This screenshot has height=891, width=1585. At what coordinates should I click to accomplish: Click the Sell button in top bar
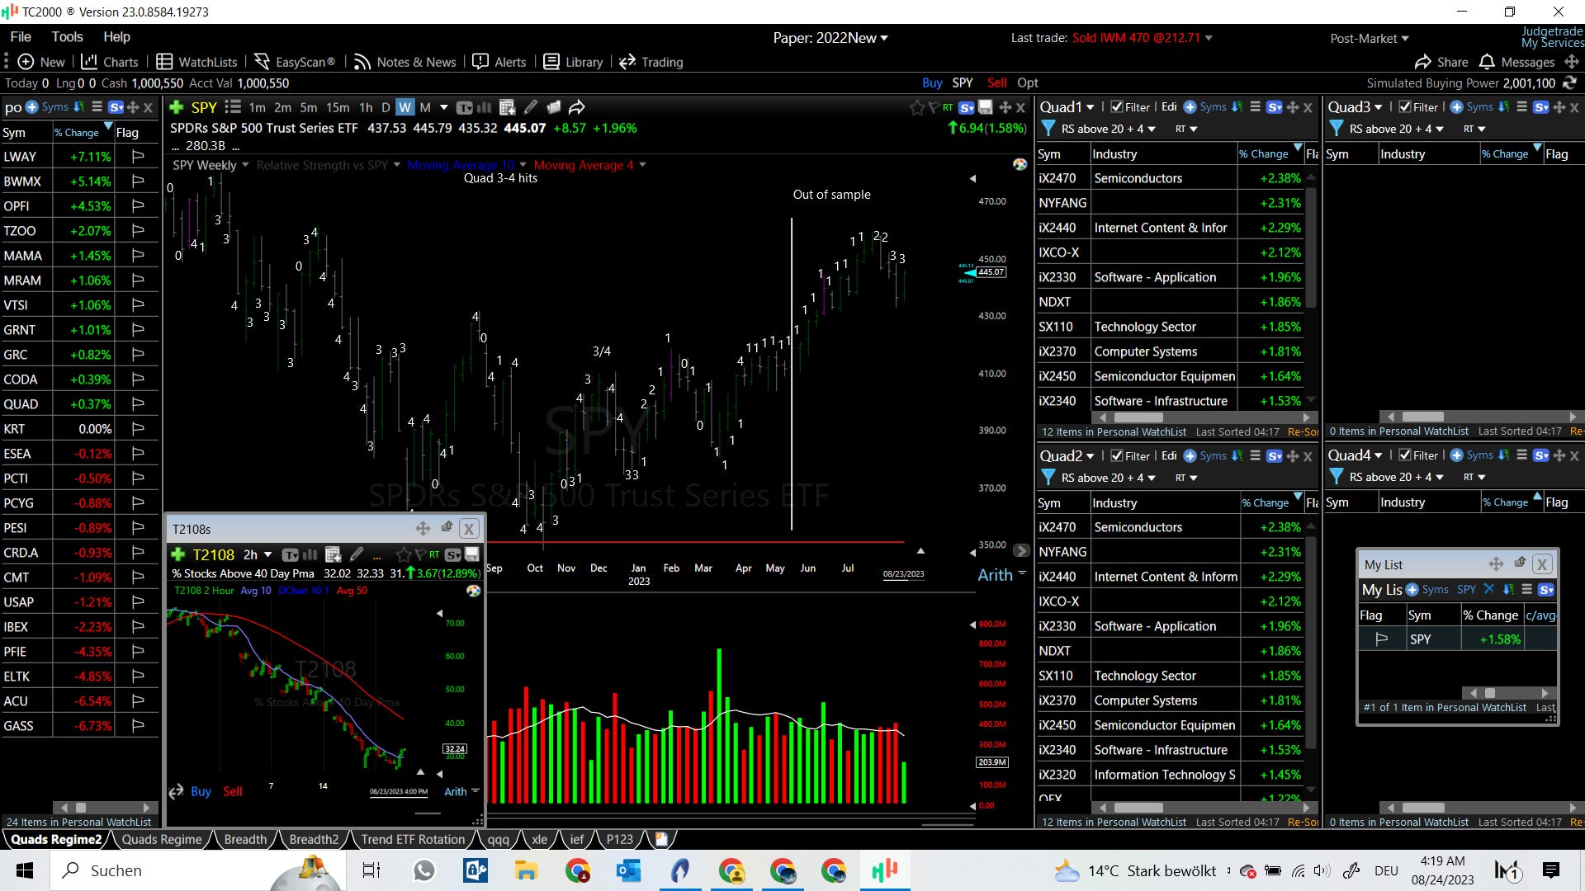(x=997, y=82)
